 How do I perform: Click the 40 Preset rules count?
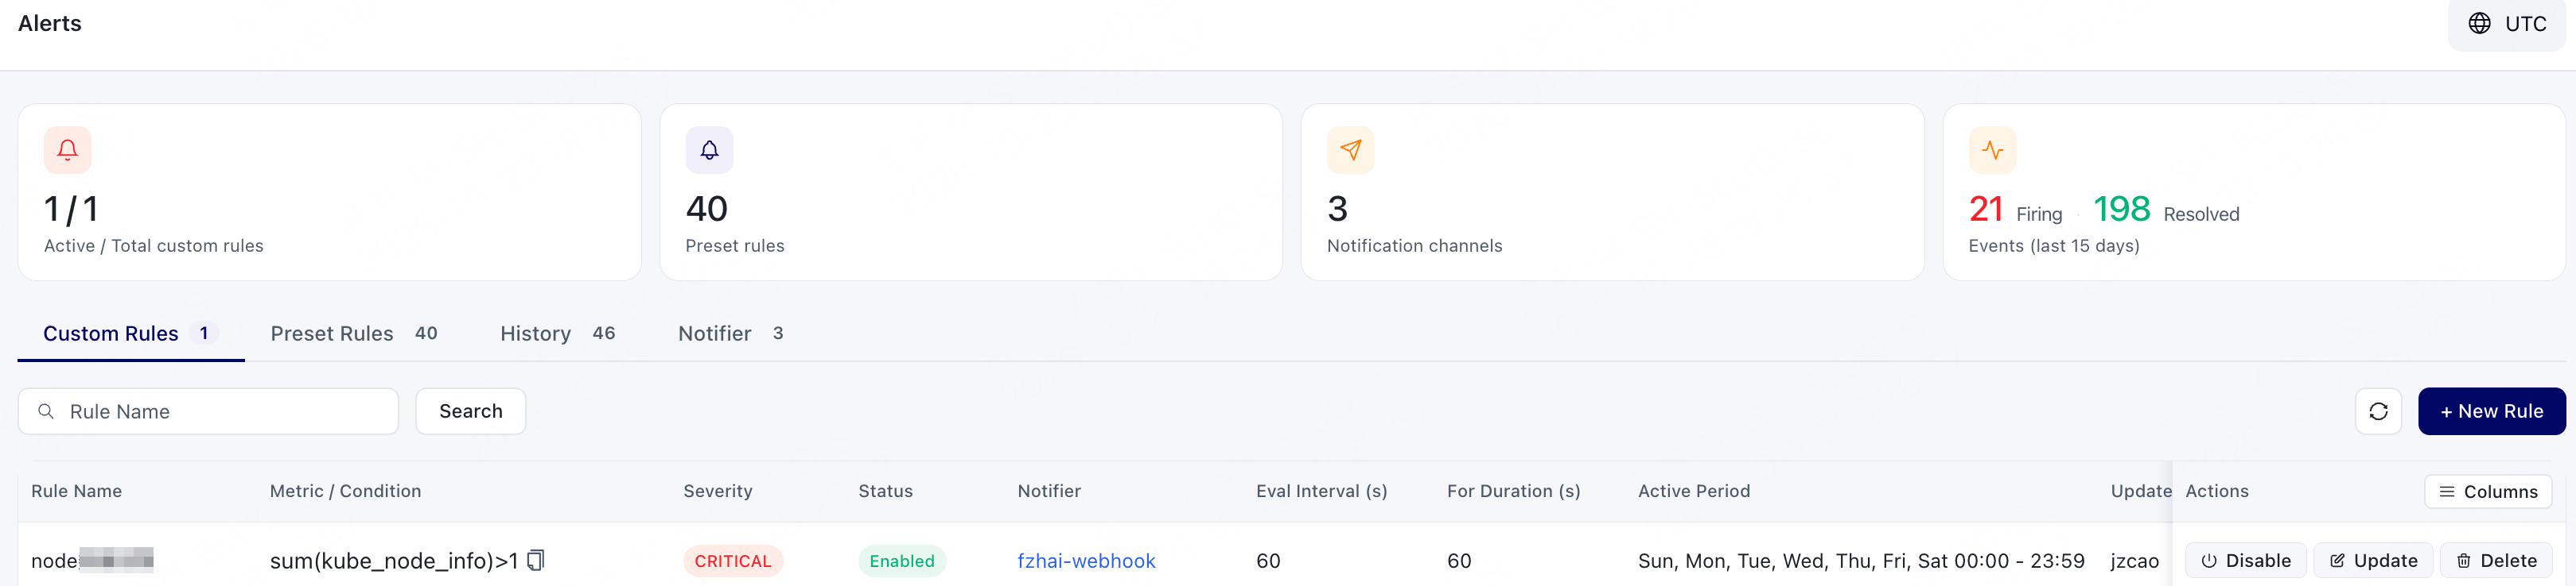[x=707, y=209]
